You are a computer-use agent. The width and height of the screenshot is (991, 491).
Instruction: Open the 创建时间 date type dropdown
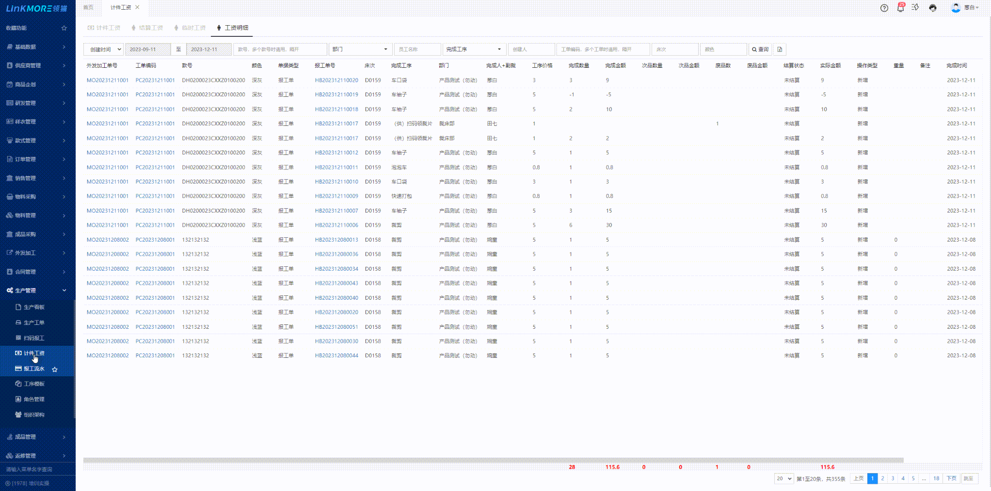click(x=103, y=49)
